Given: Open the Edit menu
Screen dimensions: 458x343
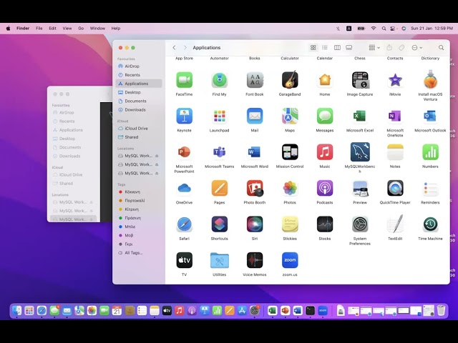Looking at the screenshot, I should point(52,29).
